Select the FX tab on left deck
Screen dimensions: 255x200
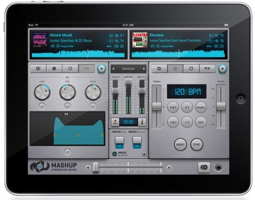coord(86,69)
